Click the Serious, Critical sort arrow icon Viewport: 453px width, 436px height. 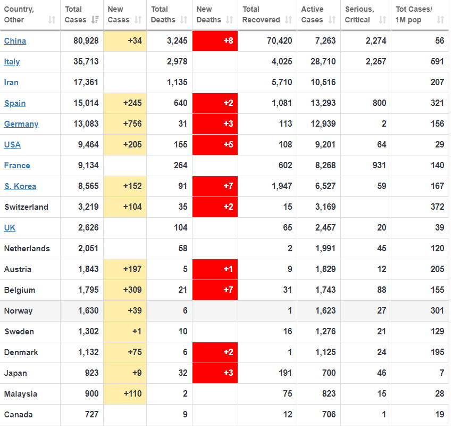tap(382, 20)
